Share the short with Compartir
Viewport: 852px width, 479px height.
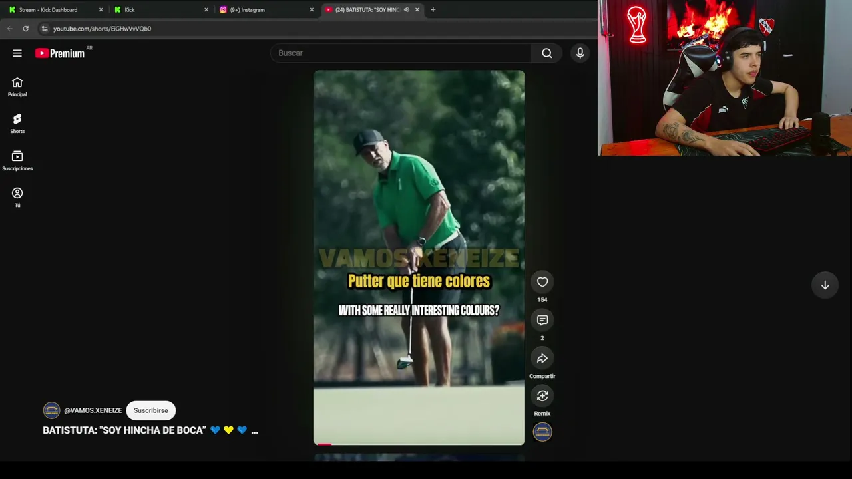542,358
